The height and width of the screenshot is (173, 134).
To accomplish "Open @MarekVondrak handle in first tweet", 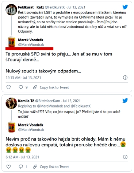I will [31, 45].
